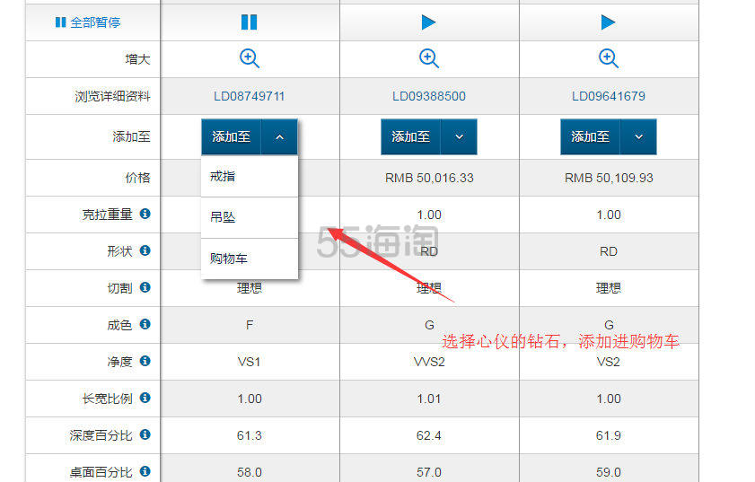The height and width of the screenshot is (482, 755).
Task: Expand the 添加至 dropdown for LD09388500
Action: pos(460,137)
